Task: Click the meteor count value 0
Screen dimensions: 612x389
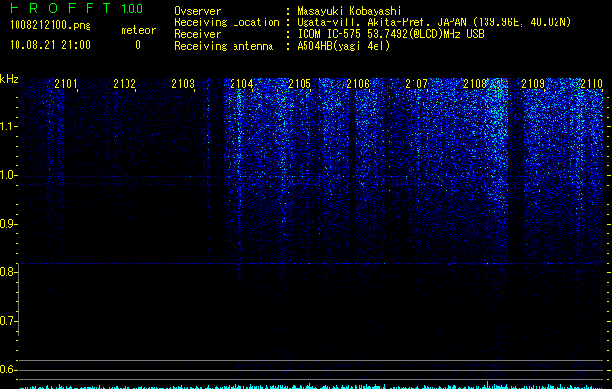Action: (138, 45)
